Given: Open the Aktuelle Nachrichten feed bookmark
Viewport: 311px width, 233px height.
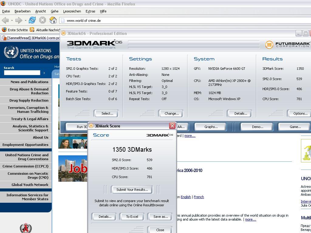Looking at the screenshot, I should coord(45,30).
